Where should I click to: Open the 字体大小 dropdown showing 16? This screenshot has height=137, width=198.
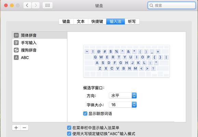pos(123,104)
